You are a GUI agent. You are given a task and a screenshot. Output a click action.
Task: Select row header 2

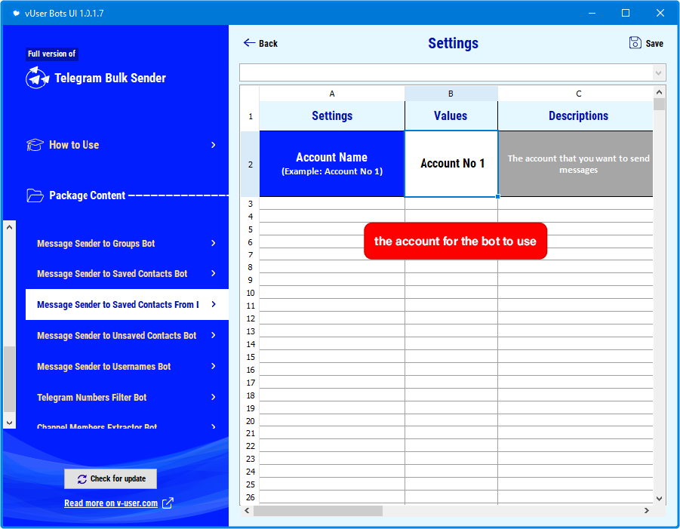[251, 165]
